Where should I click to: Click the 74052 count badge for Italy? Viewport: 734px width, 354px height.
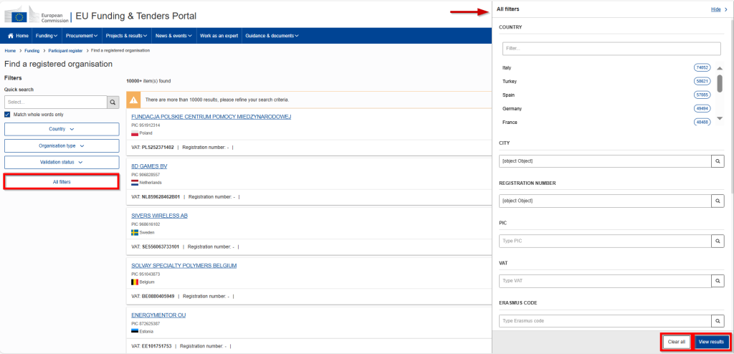point(702,68)
